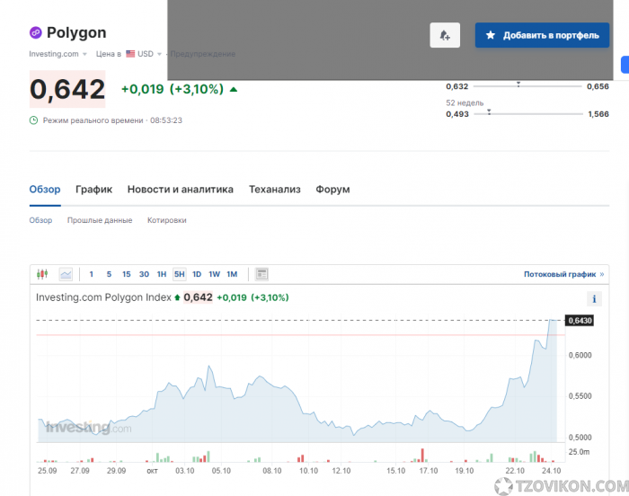This screenshot has height=496, width=629.
Task: Open the Форум tab
Action: [x=332, y=190]
